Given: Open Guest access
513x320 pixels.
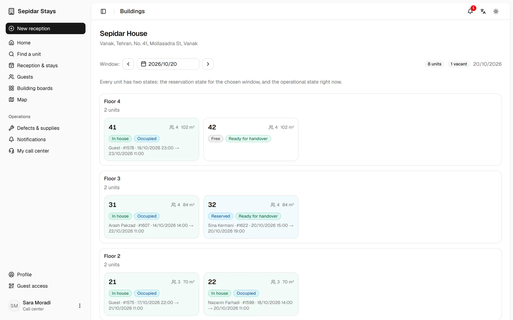Looking at the screenshot, I should (45, 286).
